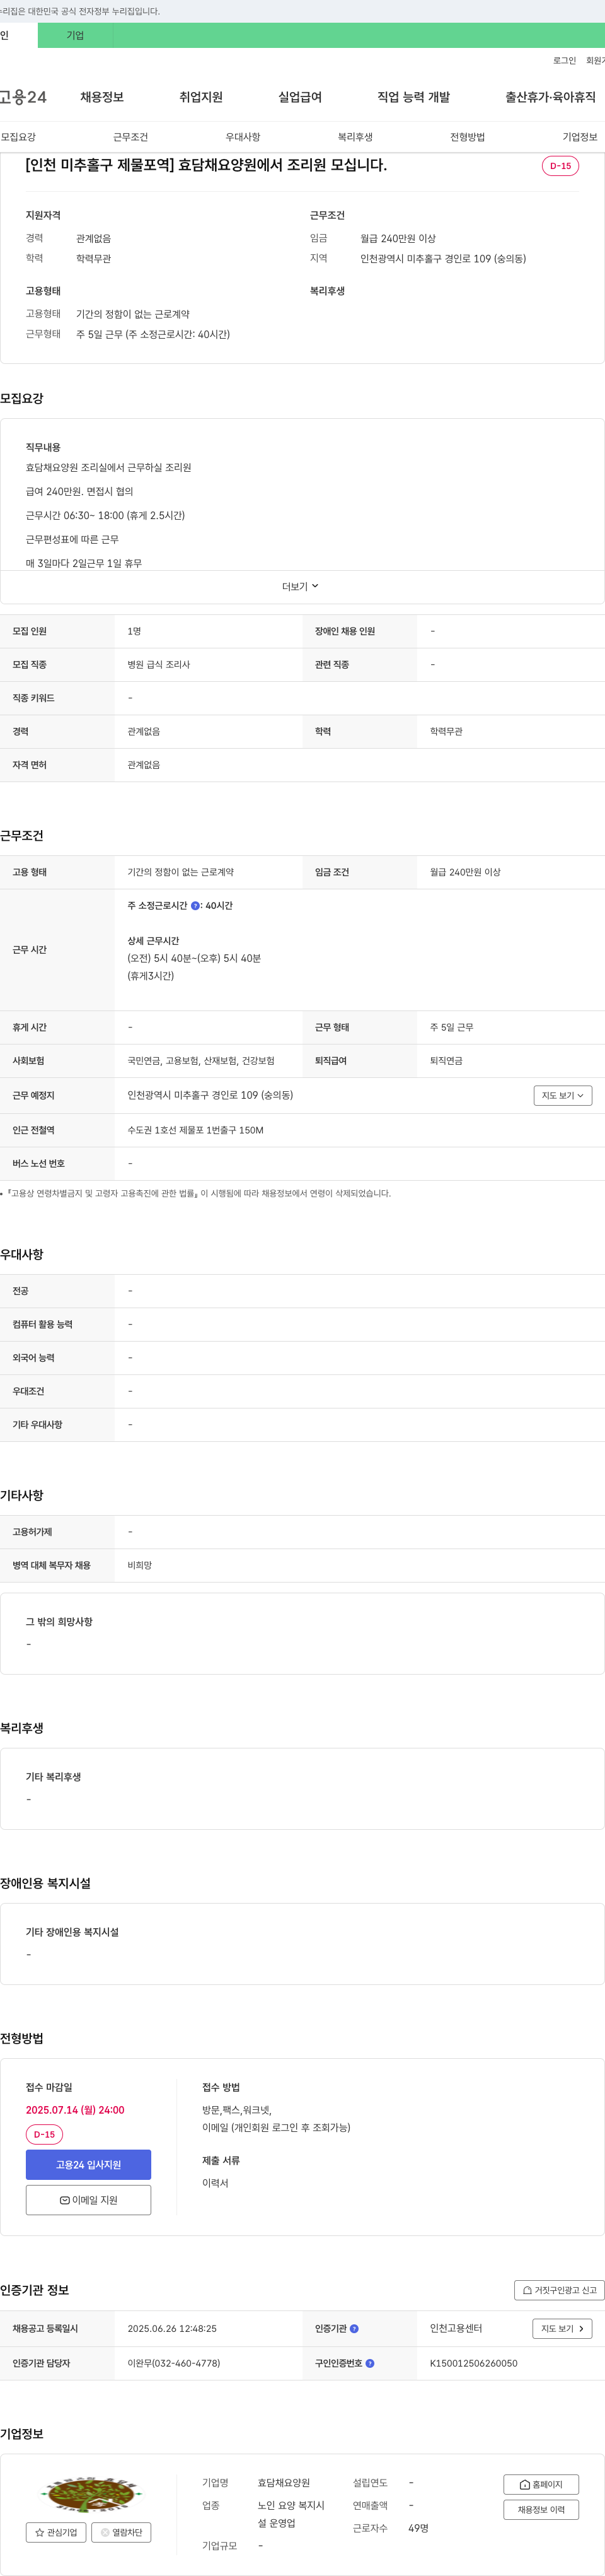Viewport: 605px width, 2576px height.
Task: Jump to the 기업정보 section tab
Action: click(580, 137)
